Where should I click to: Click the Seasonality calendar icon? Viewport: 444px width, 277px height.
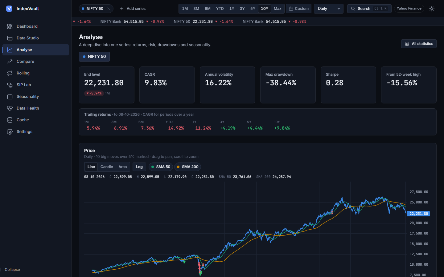pos(10,97)
